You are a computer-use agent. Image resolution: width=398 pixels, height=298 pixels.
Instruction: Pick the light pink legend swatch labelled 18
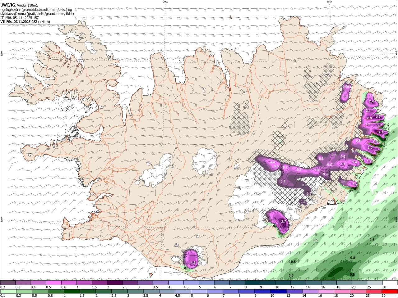(x=342, y=291)
